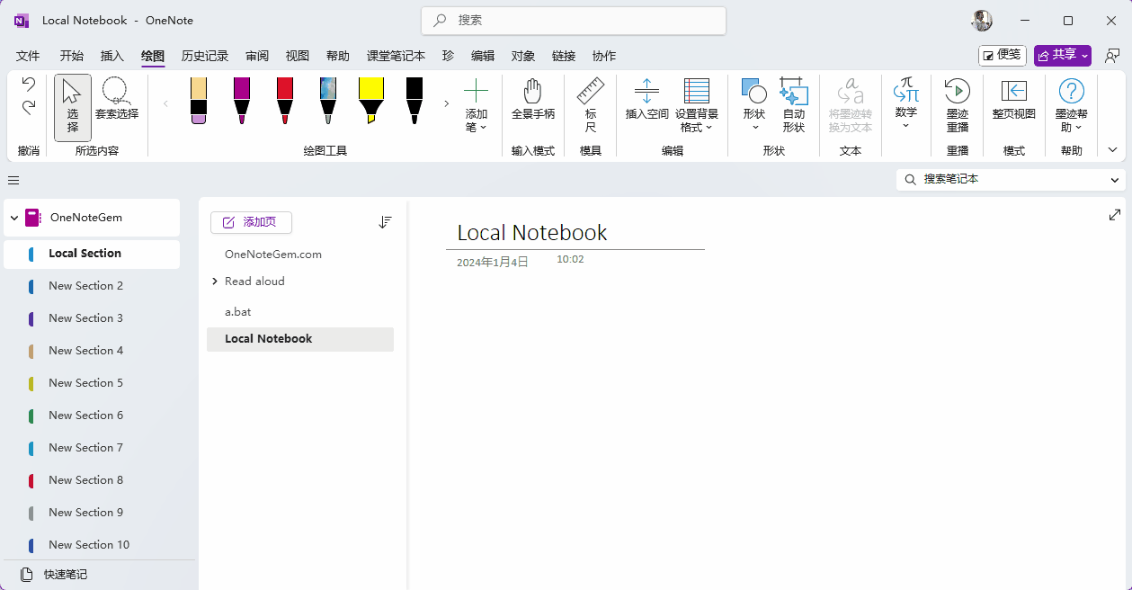This screenshot has height=590, width=1132.
Task: Click the page time 10:02
Action: click(570, 259)
